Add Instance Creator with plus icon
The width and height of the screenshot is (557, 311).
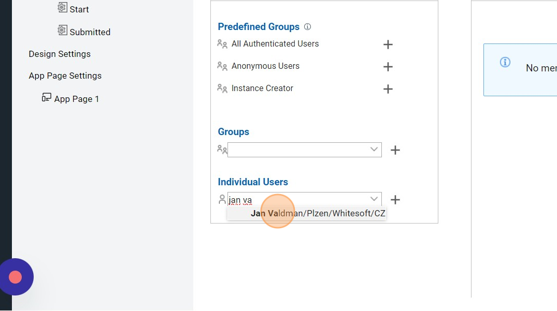coord(388,89)
